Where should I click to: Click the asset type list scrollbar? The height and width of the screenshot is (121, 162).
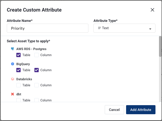[x=160, y=47]
